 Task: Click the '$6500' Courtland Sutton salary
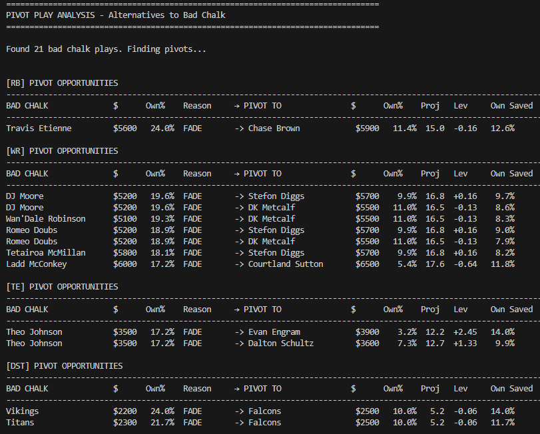(367, 264)
